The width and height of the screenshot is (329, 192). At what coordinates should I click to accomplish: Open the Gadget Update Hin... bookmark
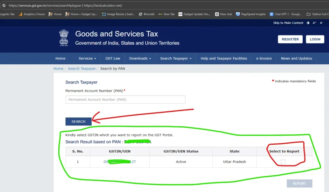(x=194, y=14)
